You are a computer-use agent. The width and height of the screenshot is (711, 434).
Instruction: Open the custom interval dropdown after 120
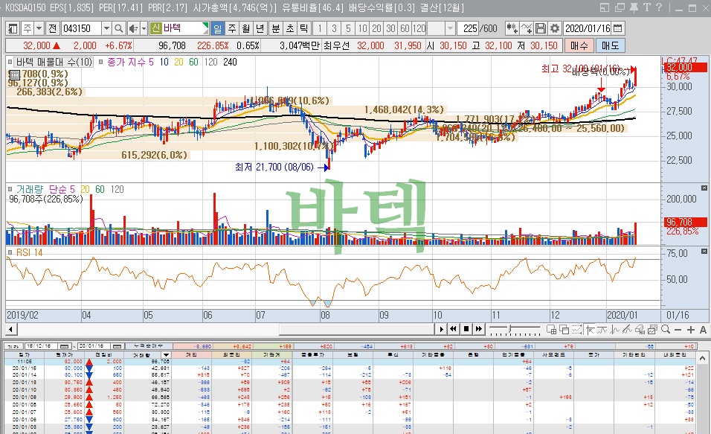(450, 28)
